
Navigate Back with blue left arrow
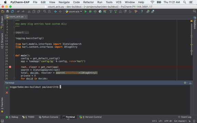tap(55, 12)
